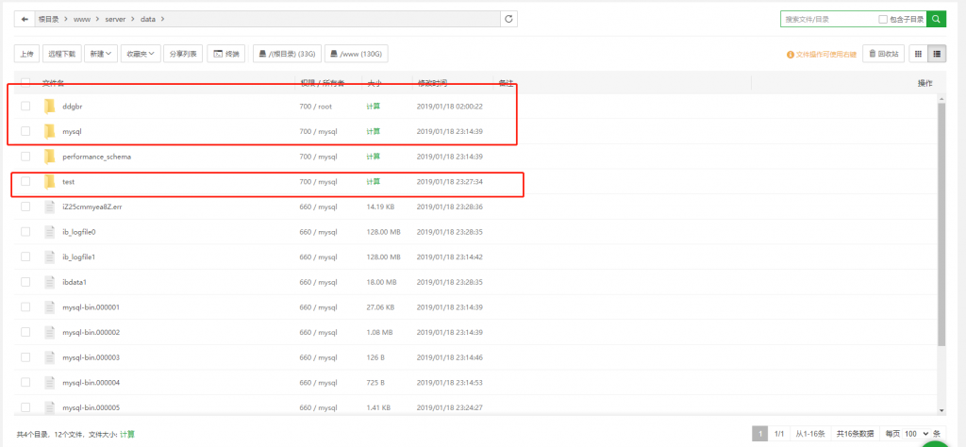Click the ib_logfile0 file icon

click(x=50, y=232)
